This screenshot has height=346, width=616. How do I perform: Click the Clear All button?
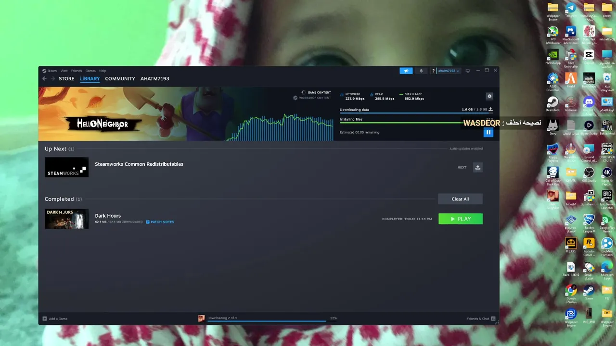coord(460,199)
